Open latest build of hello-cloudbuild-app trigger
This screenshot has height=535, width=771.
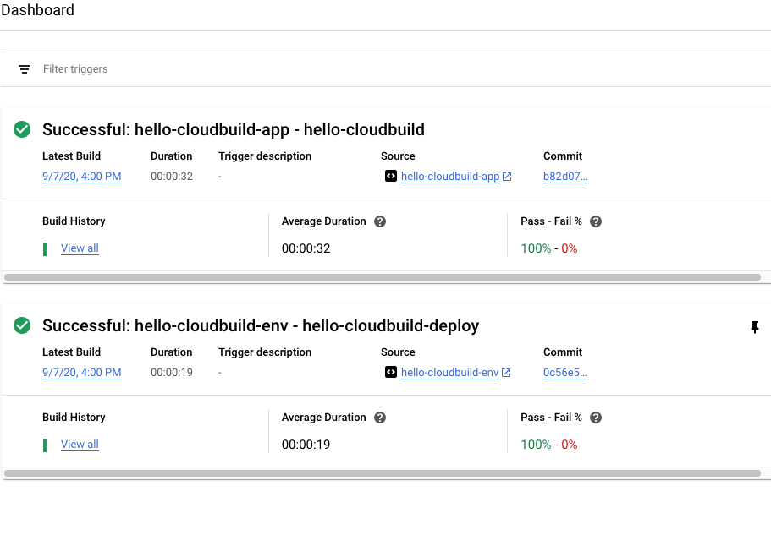(x=82, y=177)
